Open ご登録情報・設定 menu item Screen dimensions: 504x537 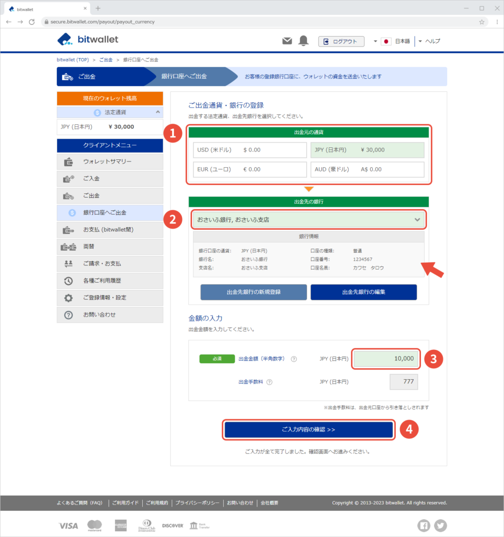pos(110,298)
